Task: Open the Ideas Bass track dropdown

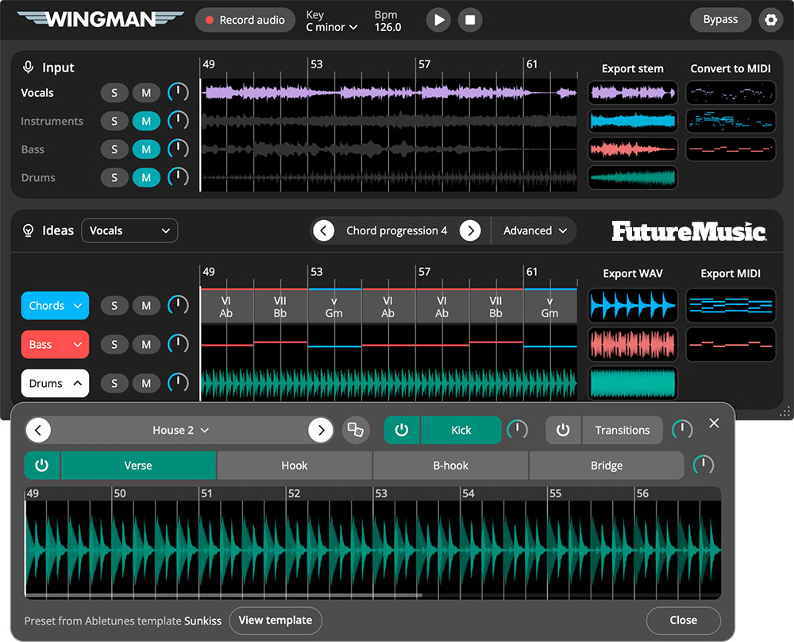Action: coord(56,345)
